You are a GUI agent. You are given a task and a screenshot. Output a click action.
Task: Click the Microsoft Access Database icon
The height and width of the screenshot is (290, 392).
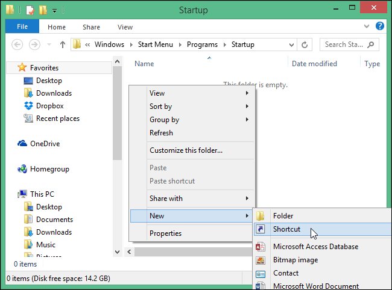click(261, 247)
